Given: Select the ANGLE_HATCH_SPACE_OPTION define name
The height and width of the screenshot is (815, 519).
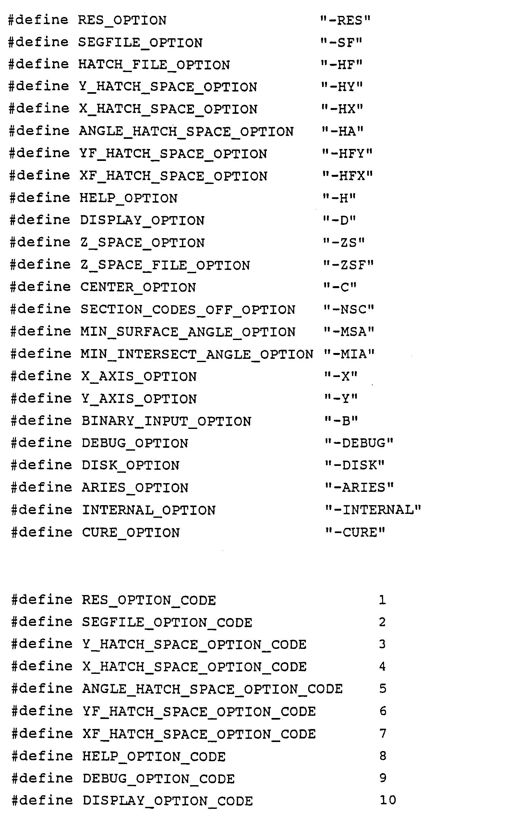Looking at the screenshot, I should click(x=186, y=131).
